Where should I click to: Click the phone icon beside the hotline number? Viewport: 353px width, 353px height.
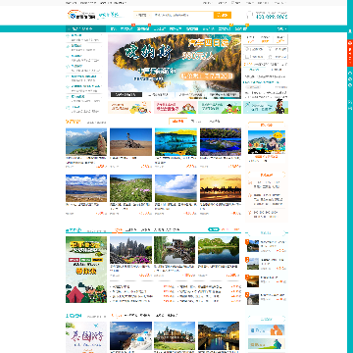click(x=250, y=15)
